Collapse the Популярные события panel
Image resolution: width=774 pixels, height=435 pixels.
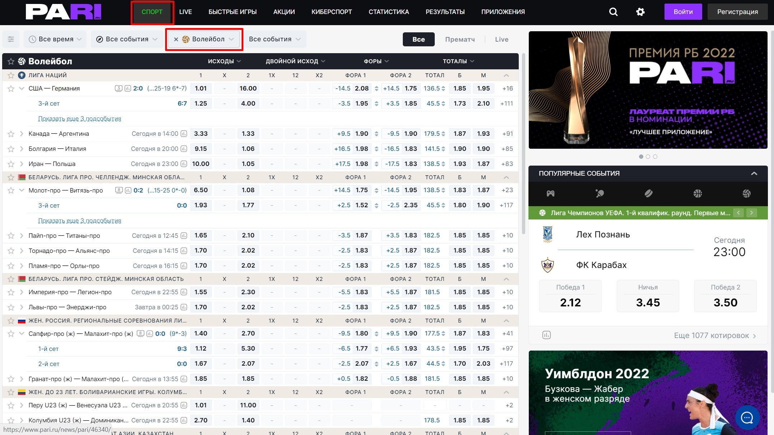coord(754,173)
